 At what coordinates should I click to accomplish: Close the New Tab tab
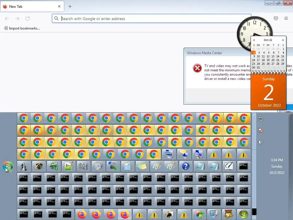(x=59, y=6)
